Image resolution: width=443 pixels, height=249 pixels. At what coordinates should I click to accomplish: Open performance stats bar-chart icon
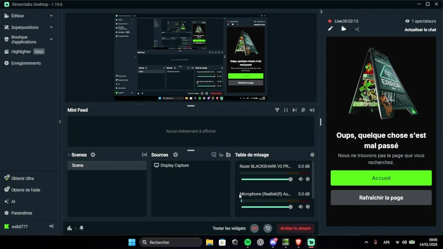[x=70, y=228]
